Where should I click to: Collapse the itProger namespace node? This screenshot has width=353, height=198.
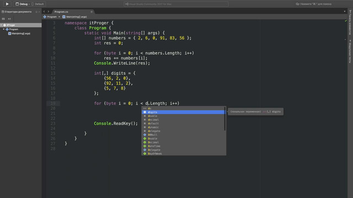coord(1,25)
